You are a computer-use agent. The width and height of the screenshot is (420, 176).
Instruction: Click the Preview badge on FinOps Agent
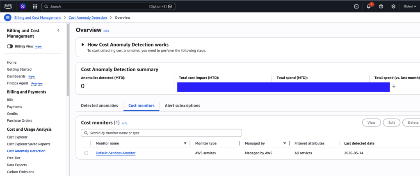37,83
